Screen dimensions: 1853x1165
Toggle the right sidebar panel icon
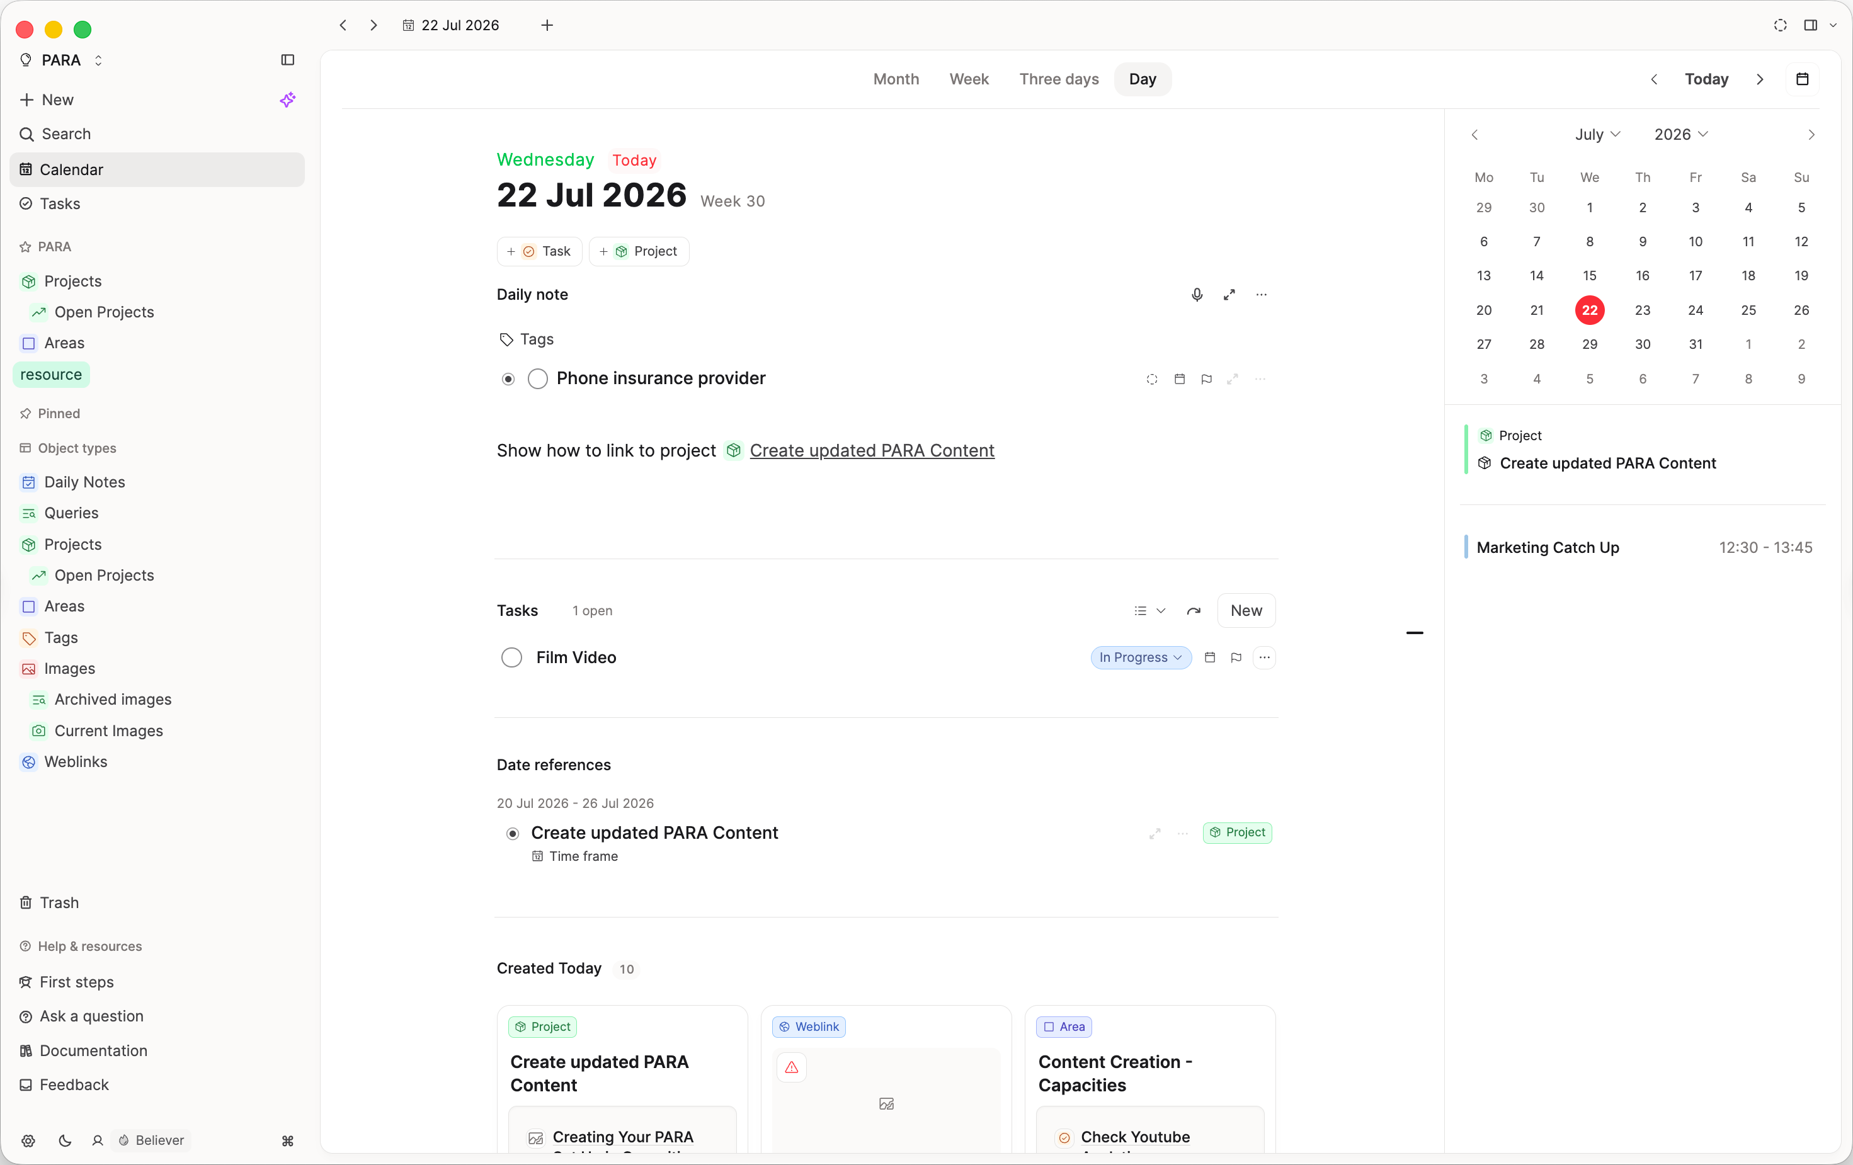click(1811, 25)
